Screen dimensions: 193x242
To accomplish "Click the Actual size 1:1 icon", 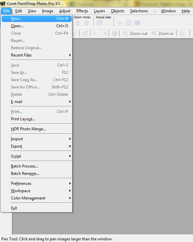I will (99, 23).
